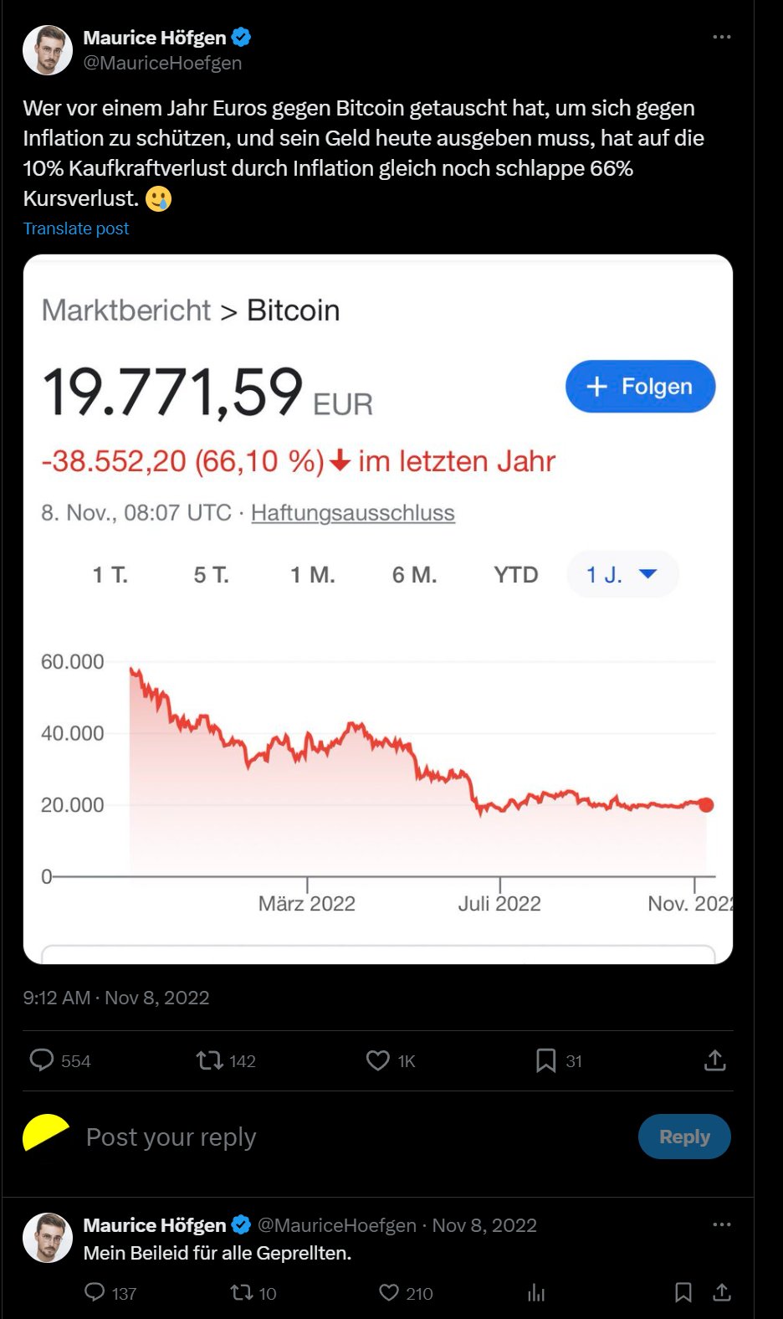Viewport: 783px width, 1319px height.
Task: Bookmark the main post with 31 bookmarks
Action: 545,1060
